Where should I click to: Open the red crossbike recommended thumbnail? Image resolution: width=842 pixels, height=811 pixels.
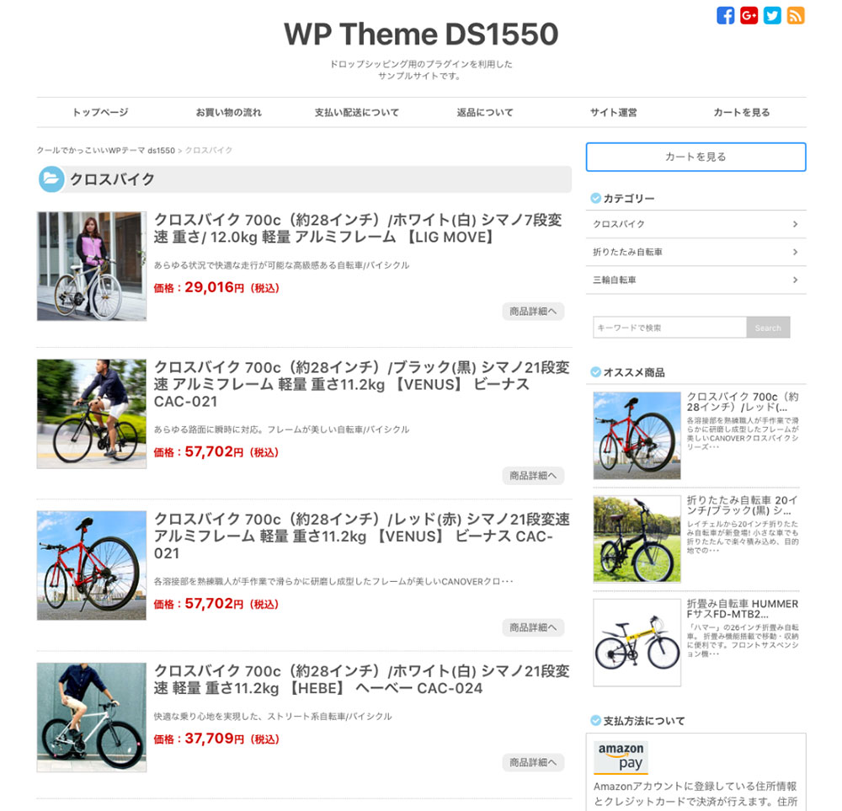point(637,435)
